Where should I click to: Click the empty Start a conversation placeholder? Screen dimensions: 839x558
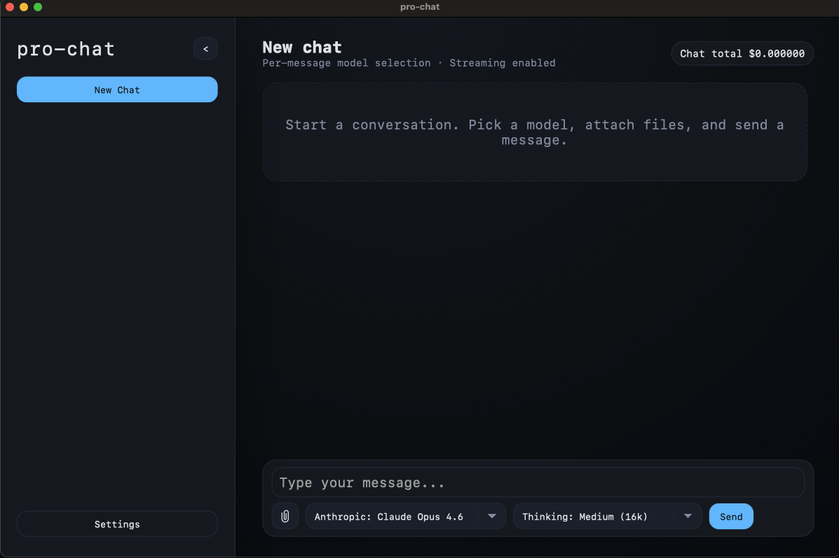point(534,132)
